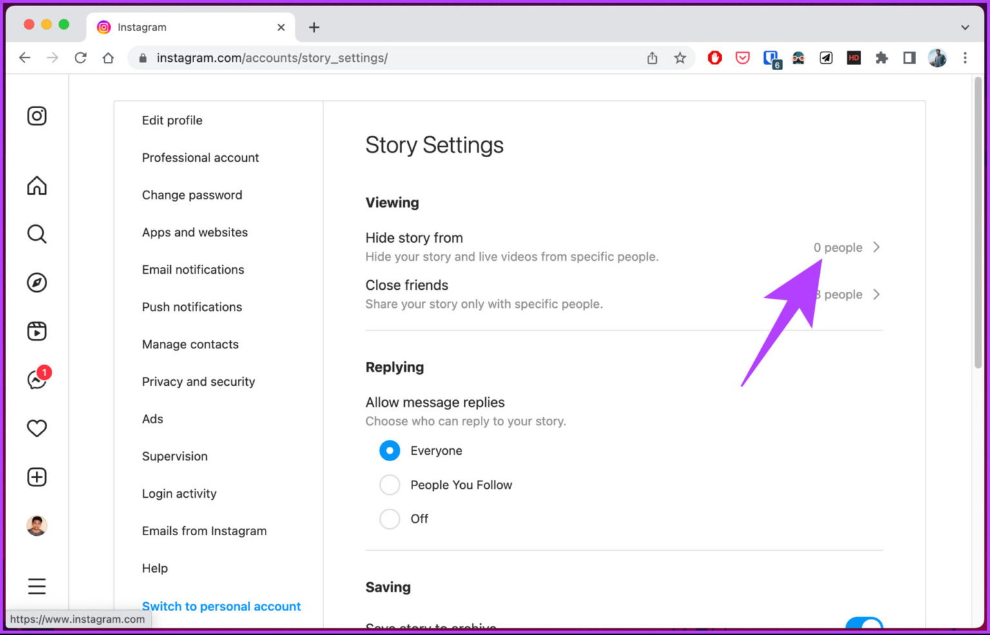Image resolution: width=990 pixels, height=635 pixels.
Task: Turn message replies Off
Action: click(389, 518)
